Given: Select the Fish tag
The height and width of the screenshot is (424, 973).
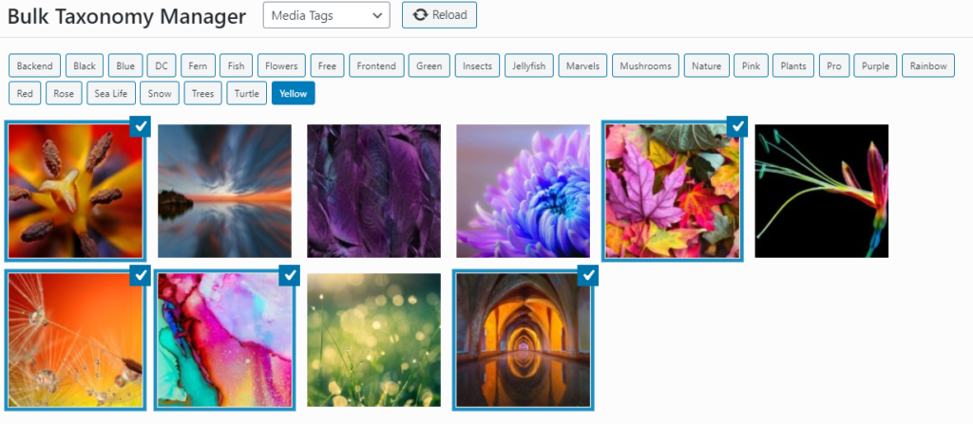Looking at the screenshot, I should (x=237, y=65).
